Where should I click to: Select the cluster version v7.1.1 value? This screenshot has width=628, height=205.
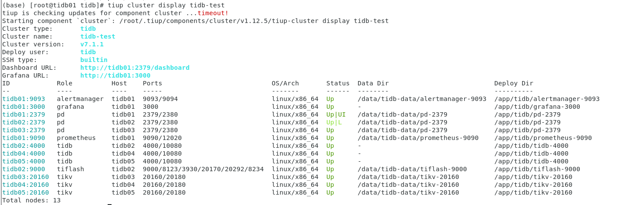pos(92,44)
